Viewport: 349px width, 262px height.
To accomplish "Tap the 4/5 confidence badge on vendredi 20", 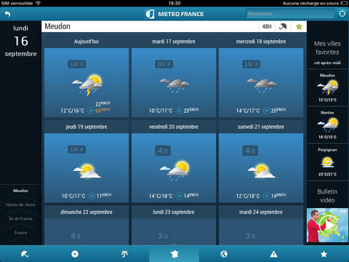I will tap(163, 151).
